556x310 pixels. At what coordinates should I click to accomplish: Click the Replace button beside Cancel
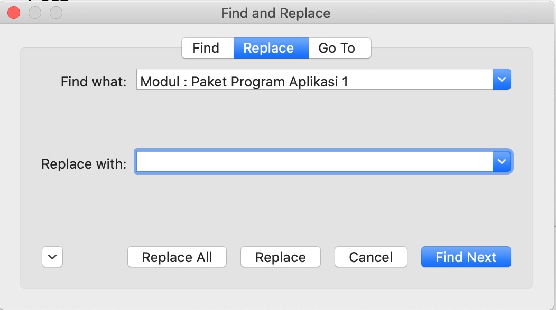pos(280,257)
